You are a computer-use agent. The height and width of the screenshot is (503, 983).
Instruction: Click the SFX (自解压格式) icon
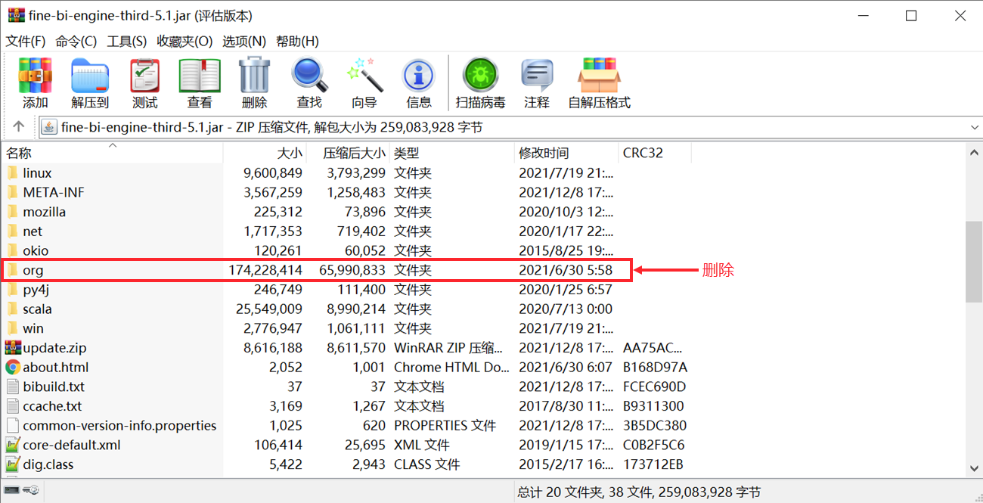[x=599, y=75]
